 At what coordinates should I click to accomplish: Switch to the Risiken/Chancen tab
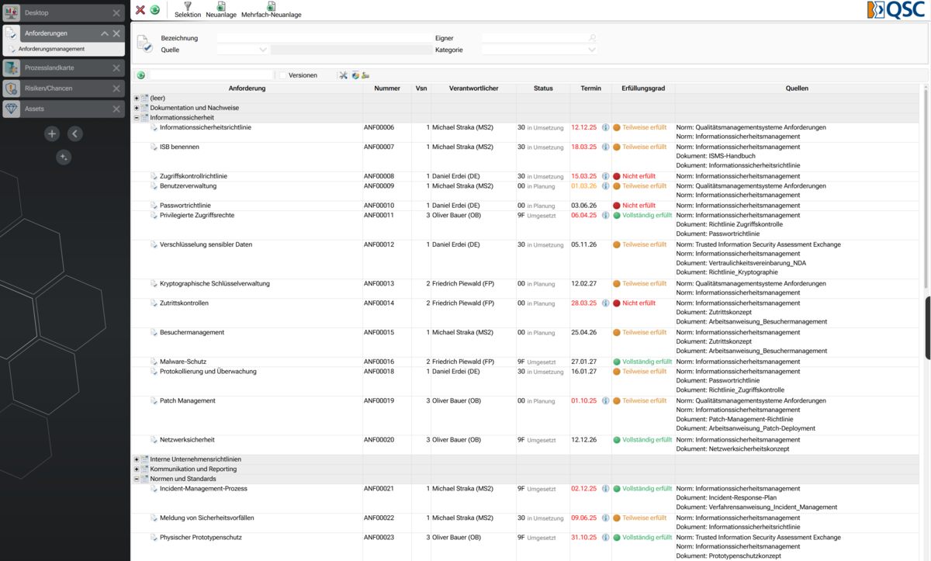63,88
